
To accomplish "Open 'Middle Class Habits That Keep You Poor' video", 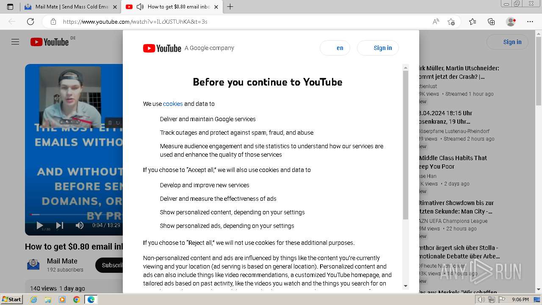I will pyautogui.click(x=453, y=162).
